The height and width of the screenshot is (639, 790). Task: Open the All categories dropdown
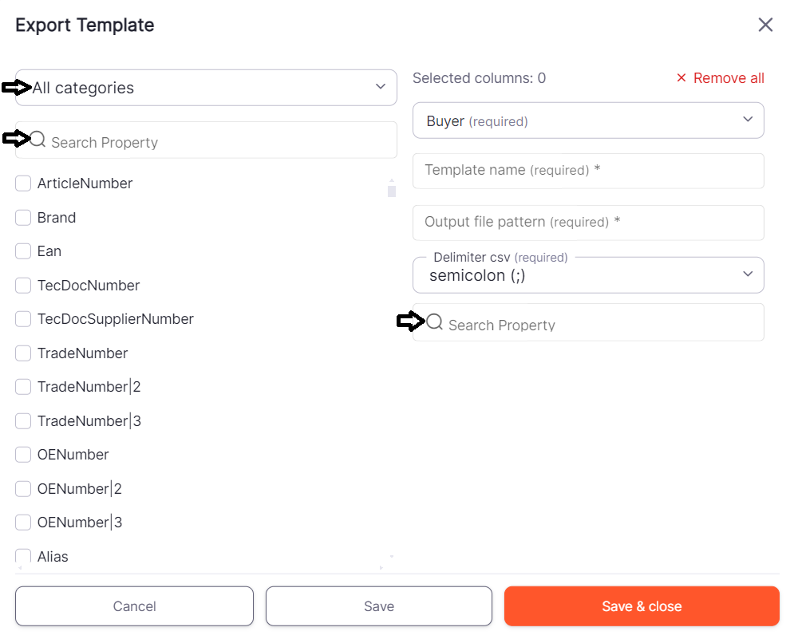coord(206,88)
